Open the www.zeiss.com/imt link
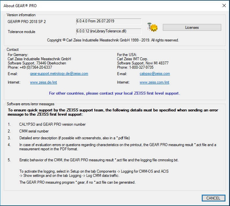Screen dimensions: 230x206 [154, 82]
